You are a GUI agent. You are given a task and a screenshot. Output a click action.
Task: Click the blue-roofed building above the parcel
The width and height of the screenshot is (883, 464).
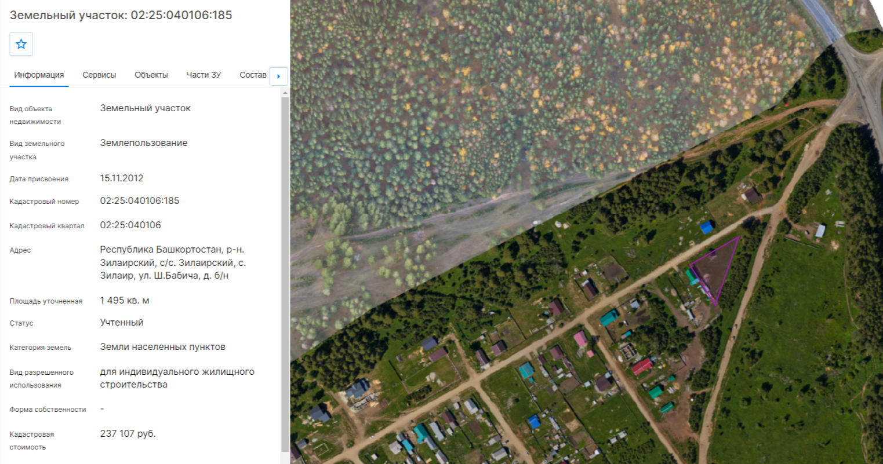(x=706, y=227)
